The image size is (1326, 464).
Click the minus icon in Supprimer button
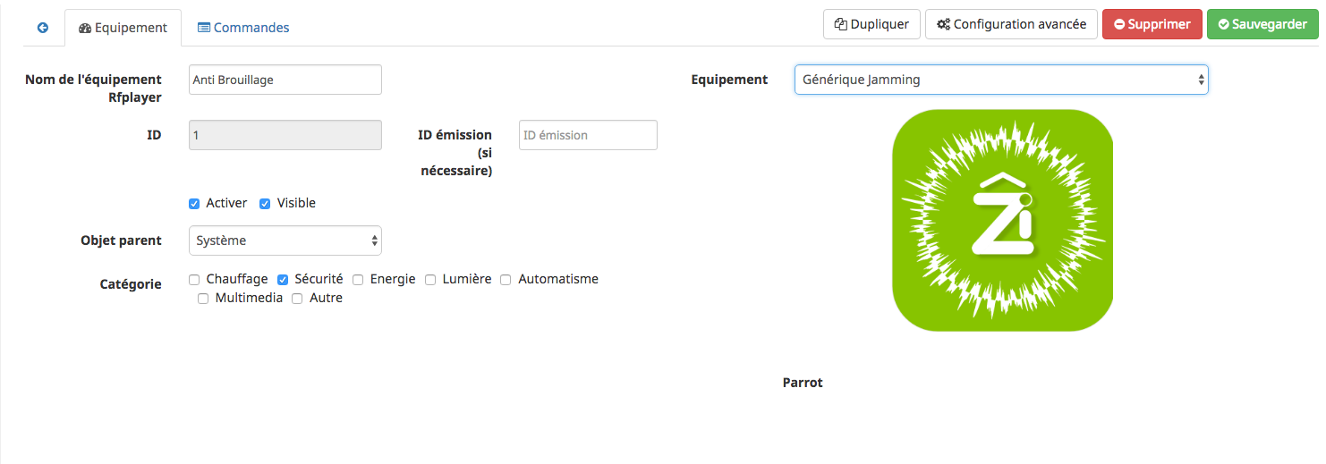coord(1118,24)
